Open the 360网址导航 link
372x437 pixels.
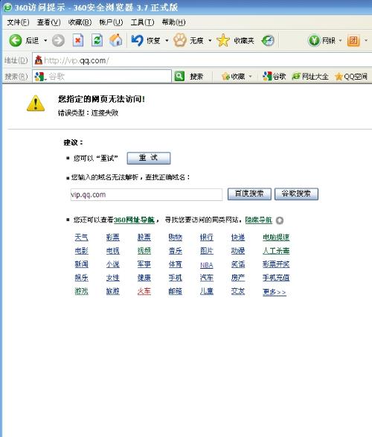pyautogui.click(x=134, y=220)
